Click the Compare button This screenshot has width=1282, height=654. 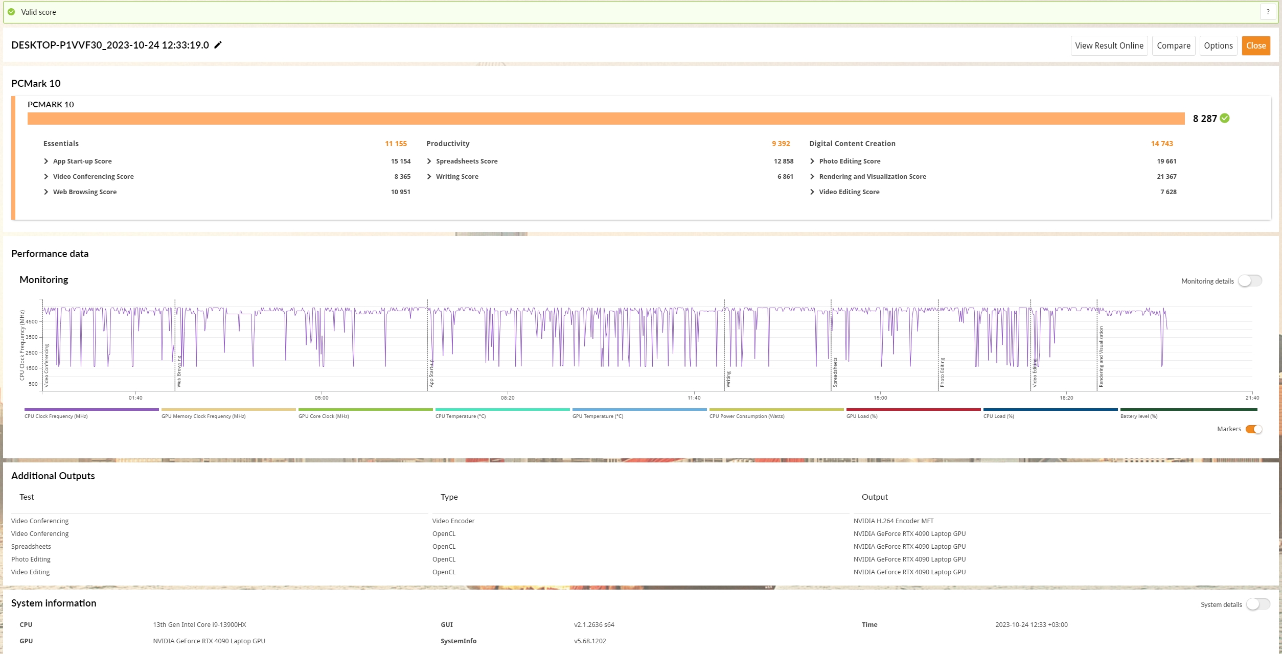pos(1173,45)
